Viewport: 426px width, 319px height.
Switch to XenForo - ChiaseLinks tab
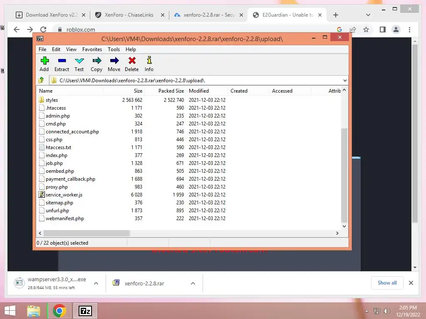(129, 15)
